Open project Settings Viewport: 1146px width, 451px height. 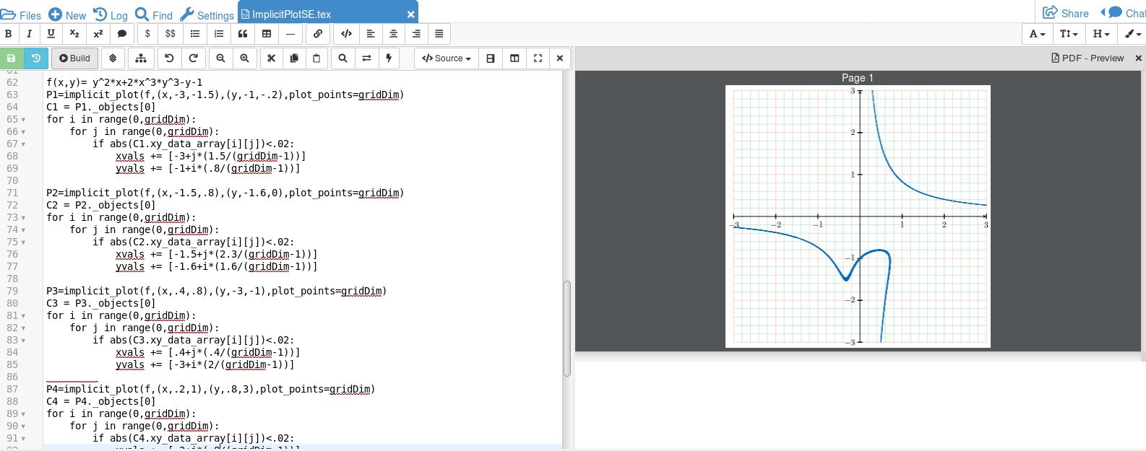(207, 14)
